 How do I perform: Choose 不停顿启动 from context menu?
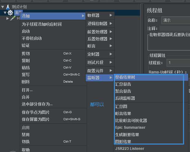point(53,39)
